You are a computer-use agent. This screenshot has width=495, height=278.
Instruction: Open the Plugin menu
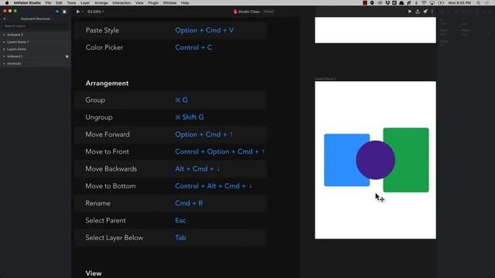(x=153, y=3)
